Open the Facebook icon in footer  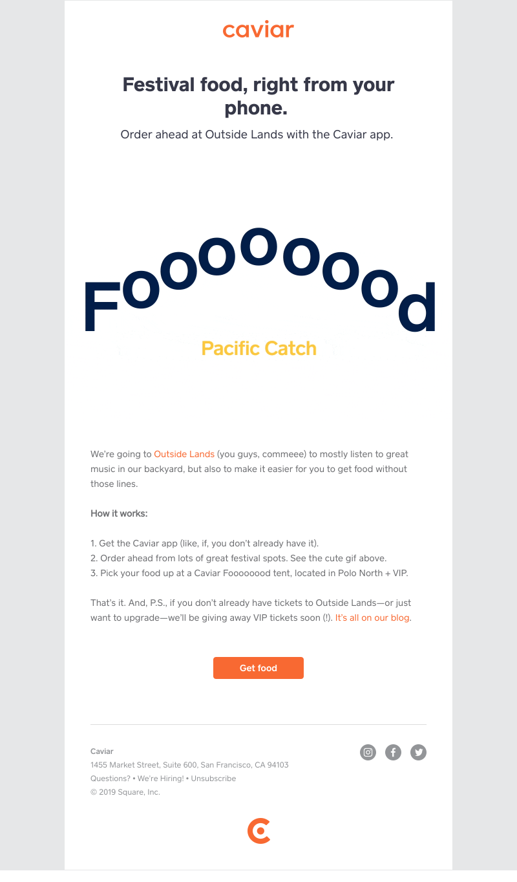pos(393,752)
